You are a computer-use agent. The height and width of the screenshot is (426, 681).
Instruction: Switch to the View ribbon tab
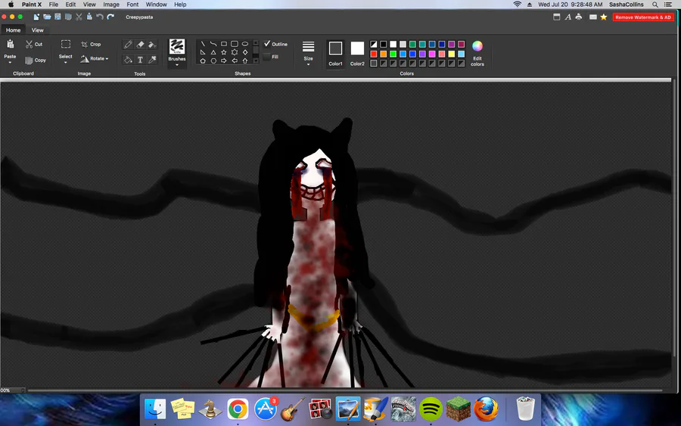coord(37,30)
